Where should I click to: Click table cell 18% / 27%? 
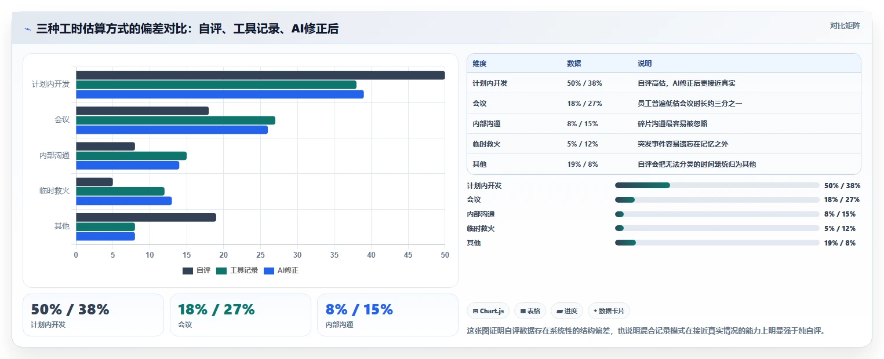click(x=584, y=104)
